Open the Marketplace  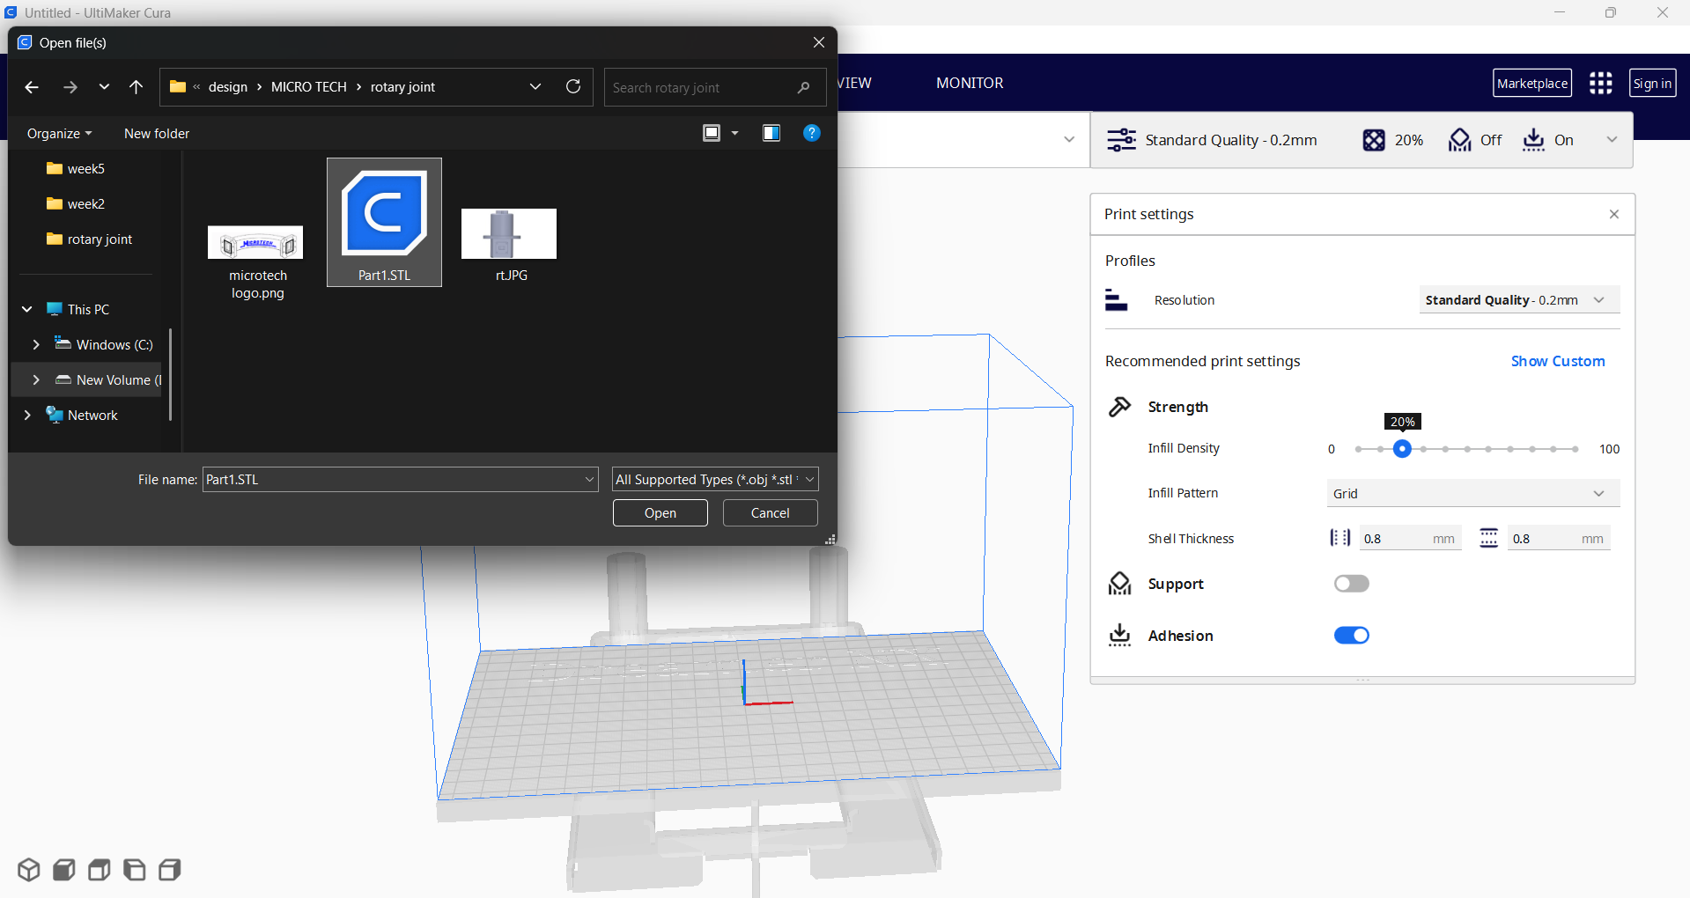coord(1532,84)
